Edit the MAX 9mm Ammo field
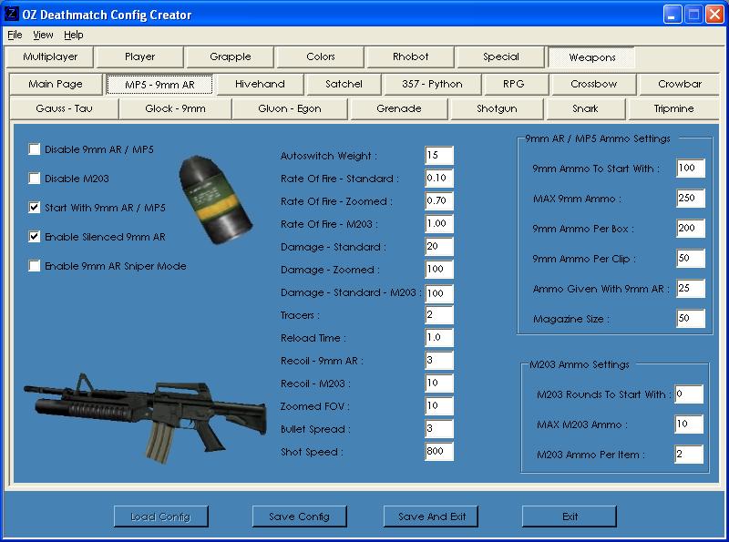729x542 pixels. (x=691, y=199)
